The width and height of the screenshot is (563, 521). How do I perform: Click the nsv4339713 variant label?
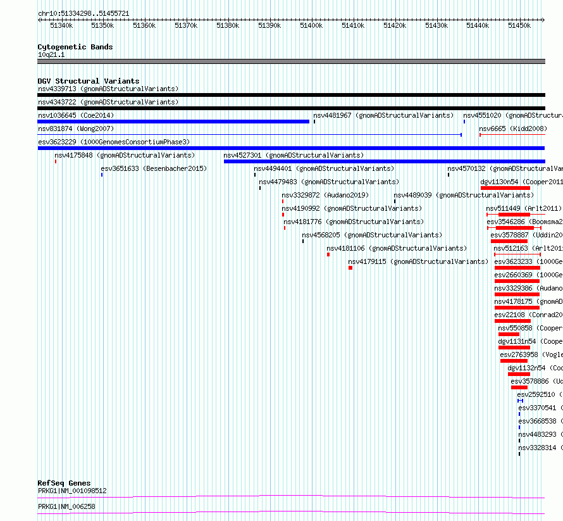point(108,89)
